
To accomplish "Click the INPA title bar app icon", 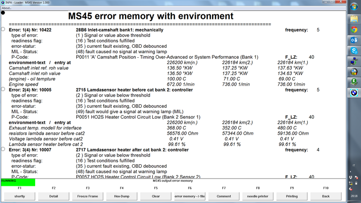I will pos(3,2).
